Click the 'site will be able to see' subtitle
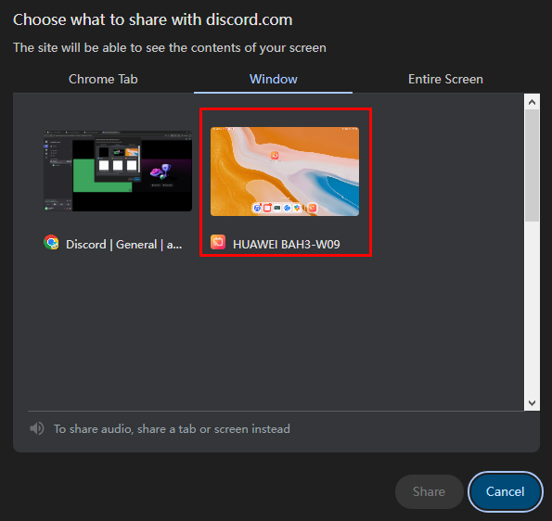Screen dimensions: 552x521 (x=170, y=47)
